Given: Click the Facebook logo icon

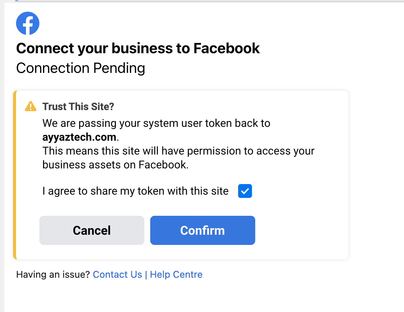Looking at the screenshot, I should [28, 23].
